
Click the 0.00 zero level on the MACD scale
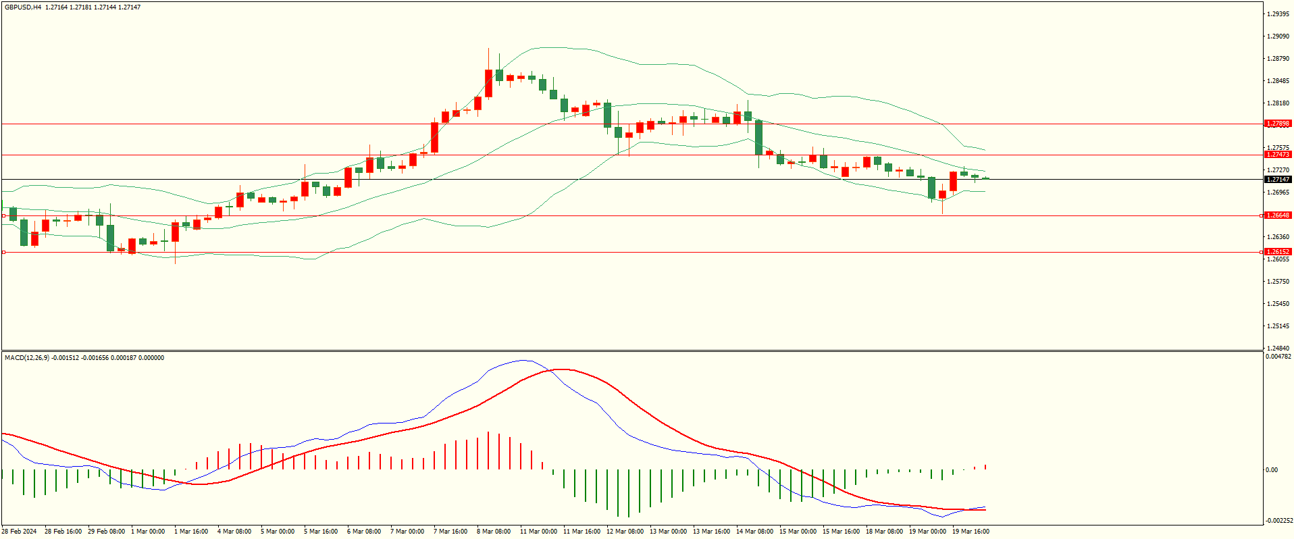pyautogui.click(x=1271, y=470)
